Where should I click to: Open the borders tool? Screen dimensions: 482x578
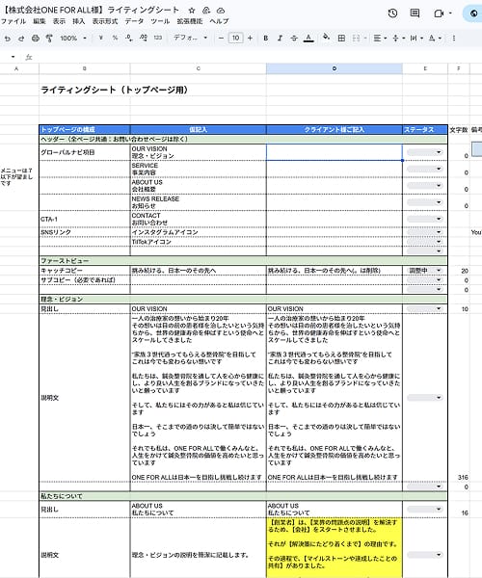point(341,38)
